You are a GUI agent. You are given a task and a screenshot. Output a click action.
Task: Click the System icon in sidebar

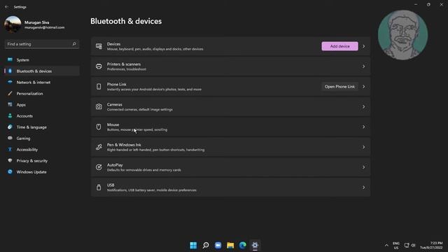10,59
